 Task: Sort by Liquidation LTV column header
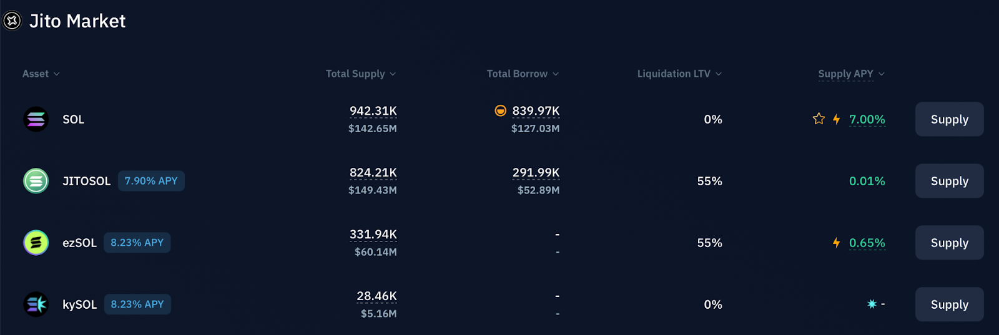(x=679, y=74)
